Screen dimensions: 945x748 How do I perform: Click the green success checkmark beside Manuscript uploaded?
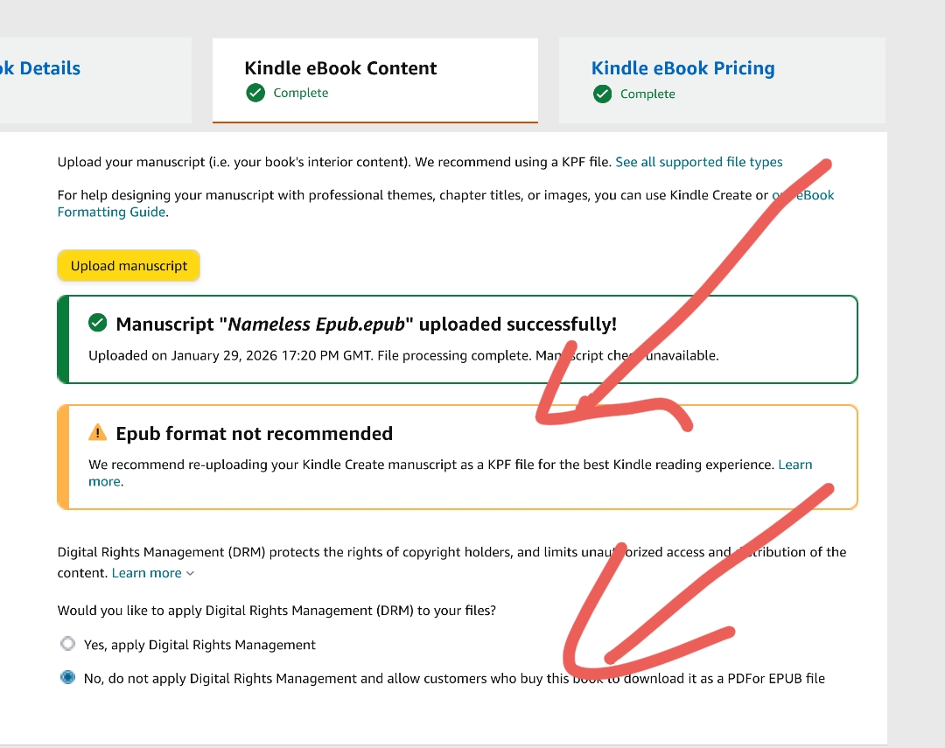[98, 324]
